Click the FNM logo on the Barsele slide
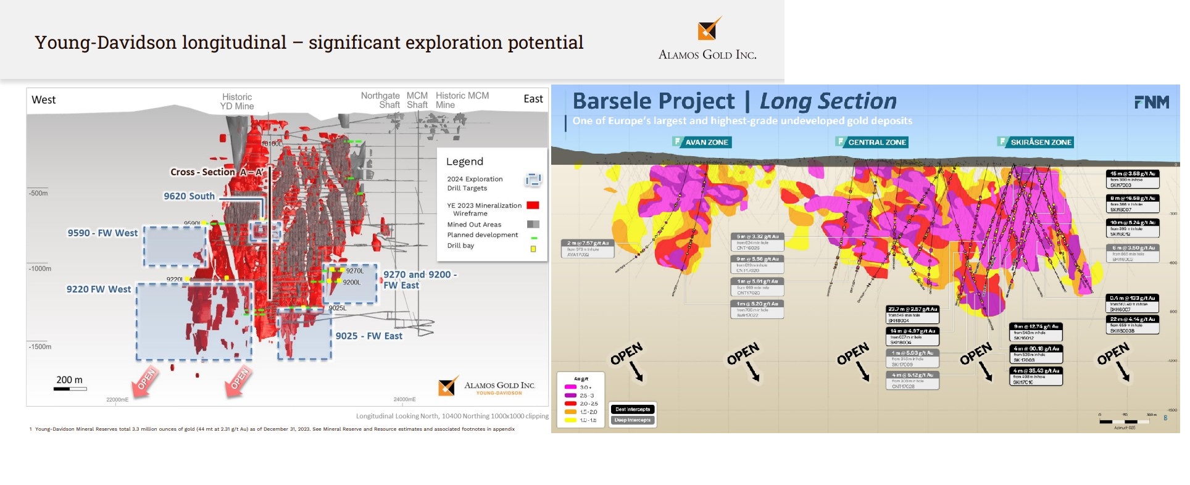The height and width of the screenshot is (485, 1190). coord(1152,102)
